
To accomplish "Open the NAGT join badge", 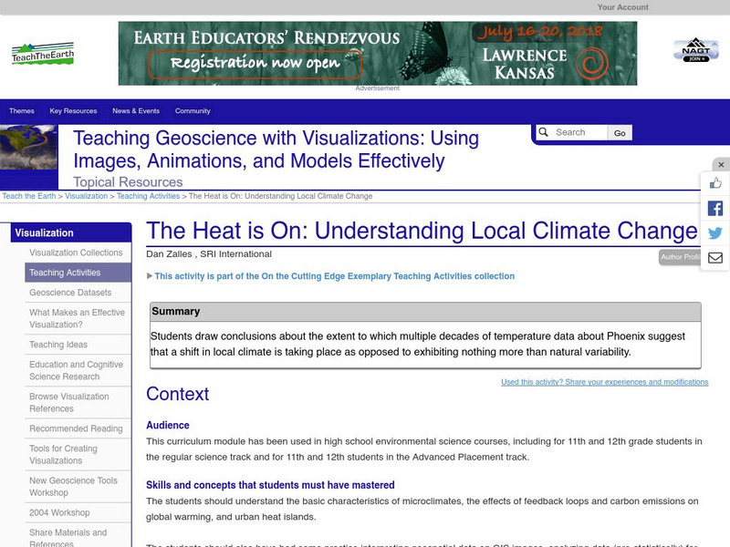I will pyautogui.click(x=696, y=50).
